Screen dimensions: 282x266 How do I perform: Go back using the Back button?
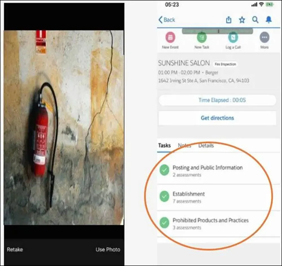point(167,20)
